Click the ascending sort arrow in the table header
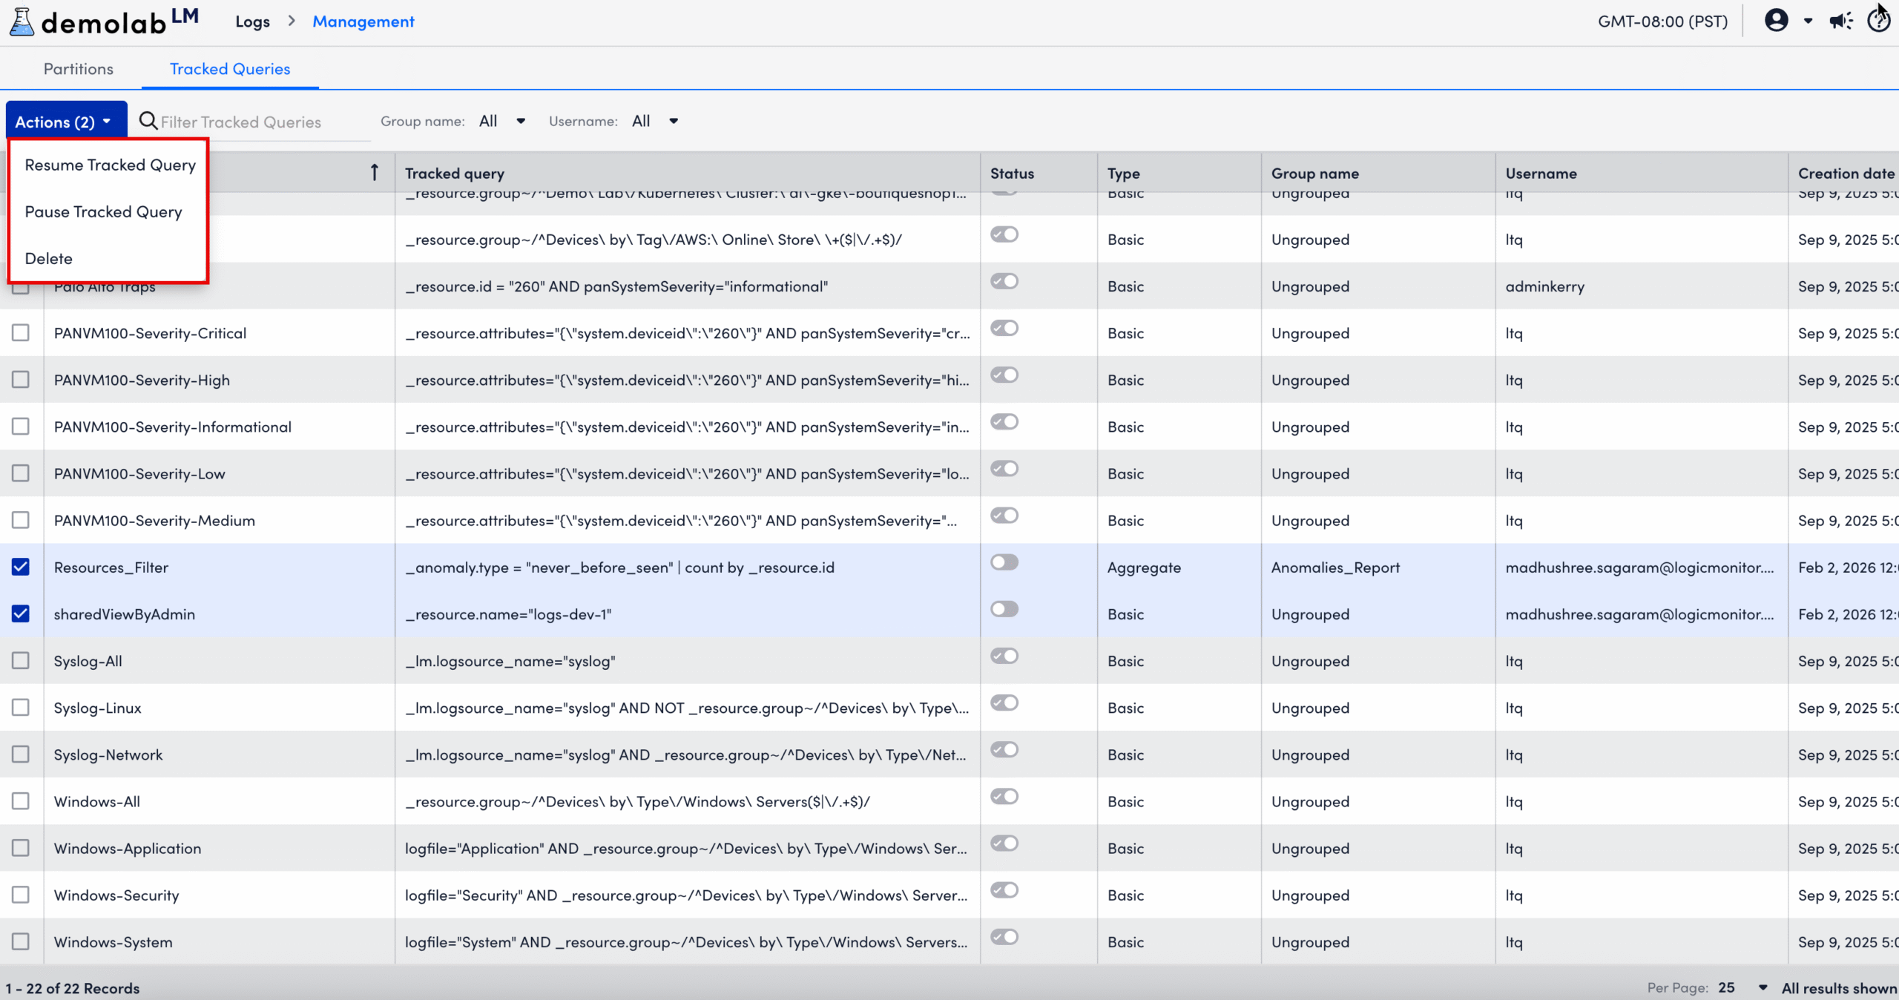The width and height of the screenshot is (1899, 1000). pos(374,172)
